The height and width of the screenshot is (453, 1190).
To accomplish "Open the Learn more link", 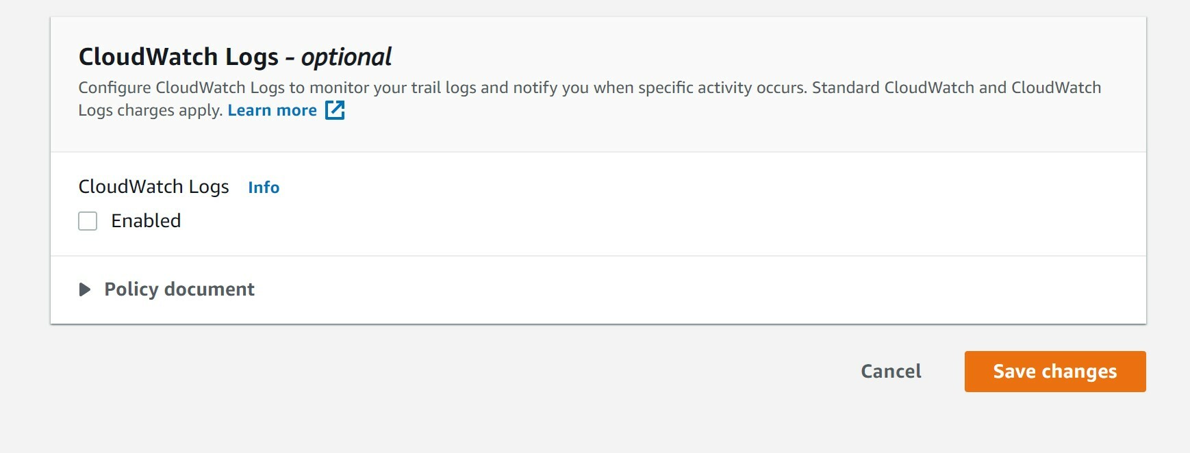I will click(272, 110).
